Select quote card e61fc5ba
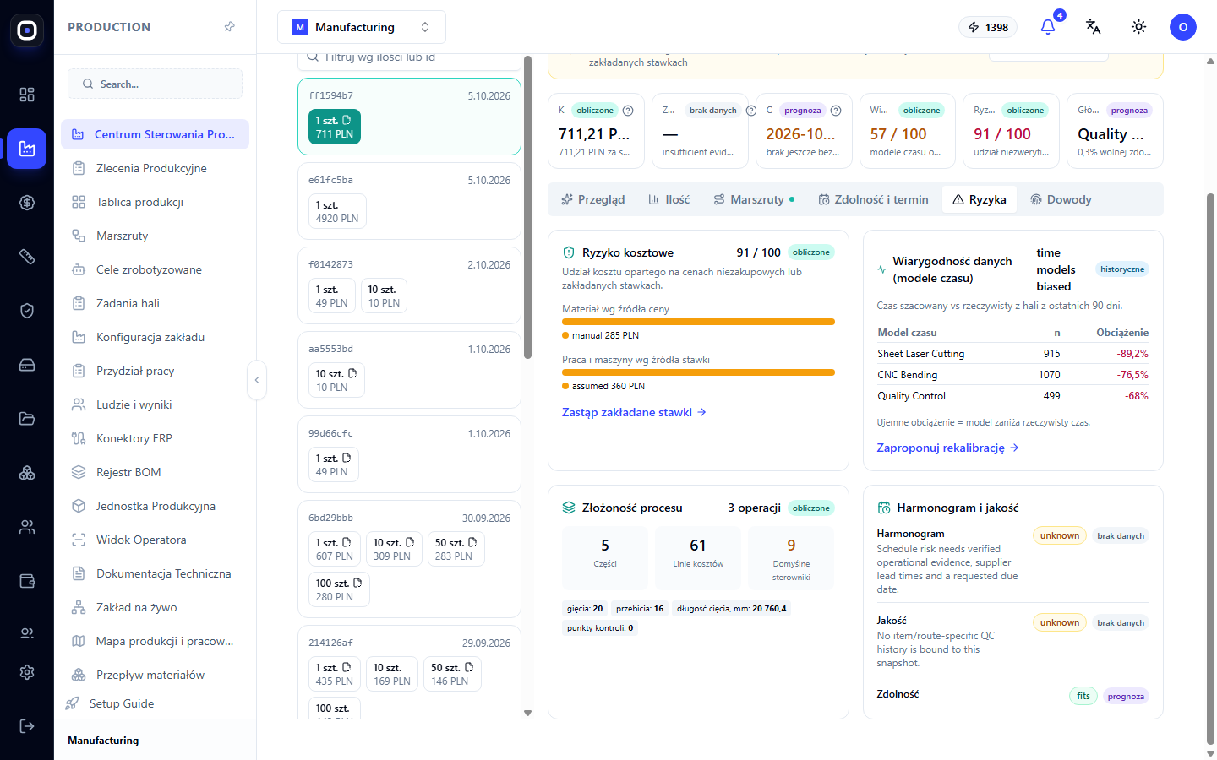The height and width of the screenshot is (760, 1217). 409,201
